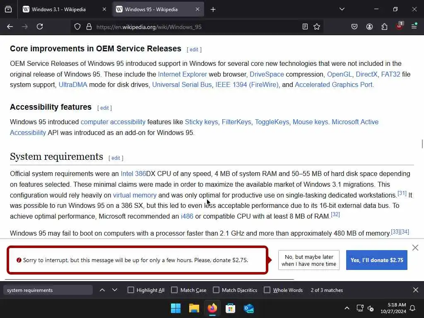Open Sticky keys link
424x318 pixels.
[x=202, y=122]
